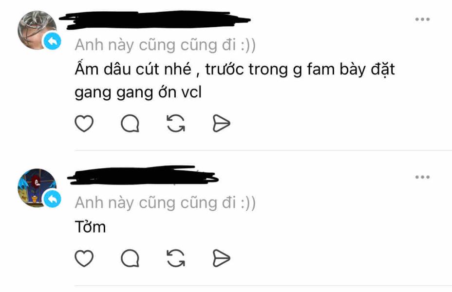Select the "Tởm" reply text

click(x=90, y=227)
